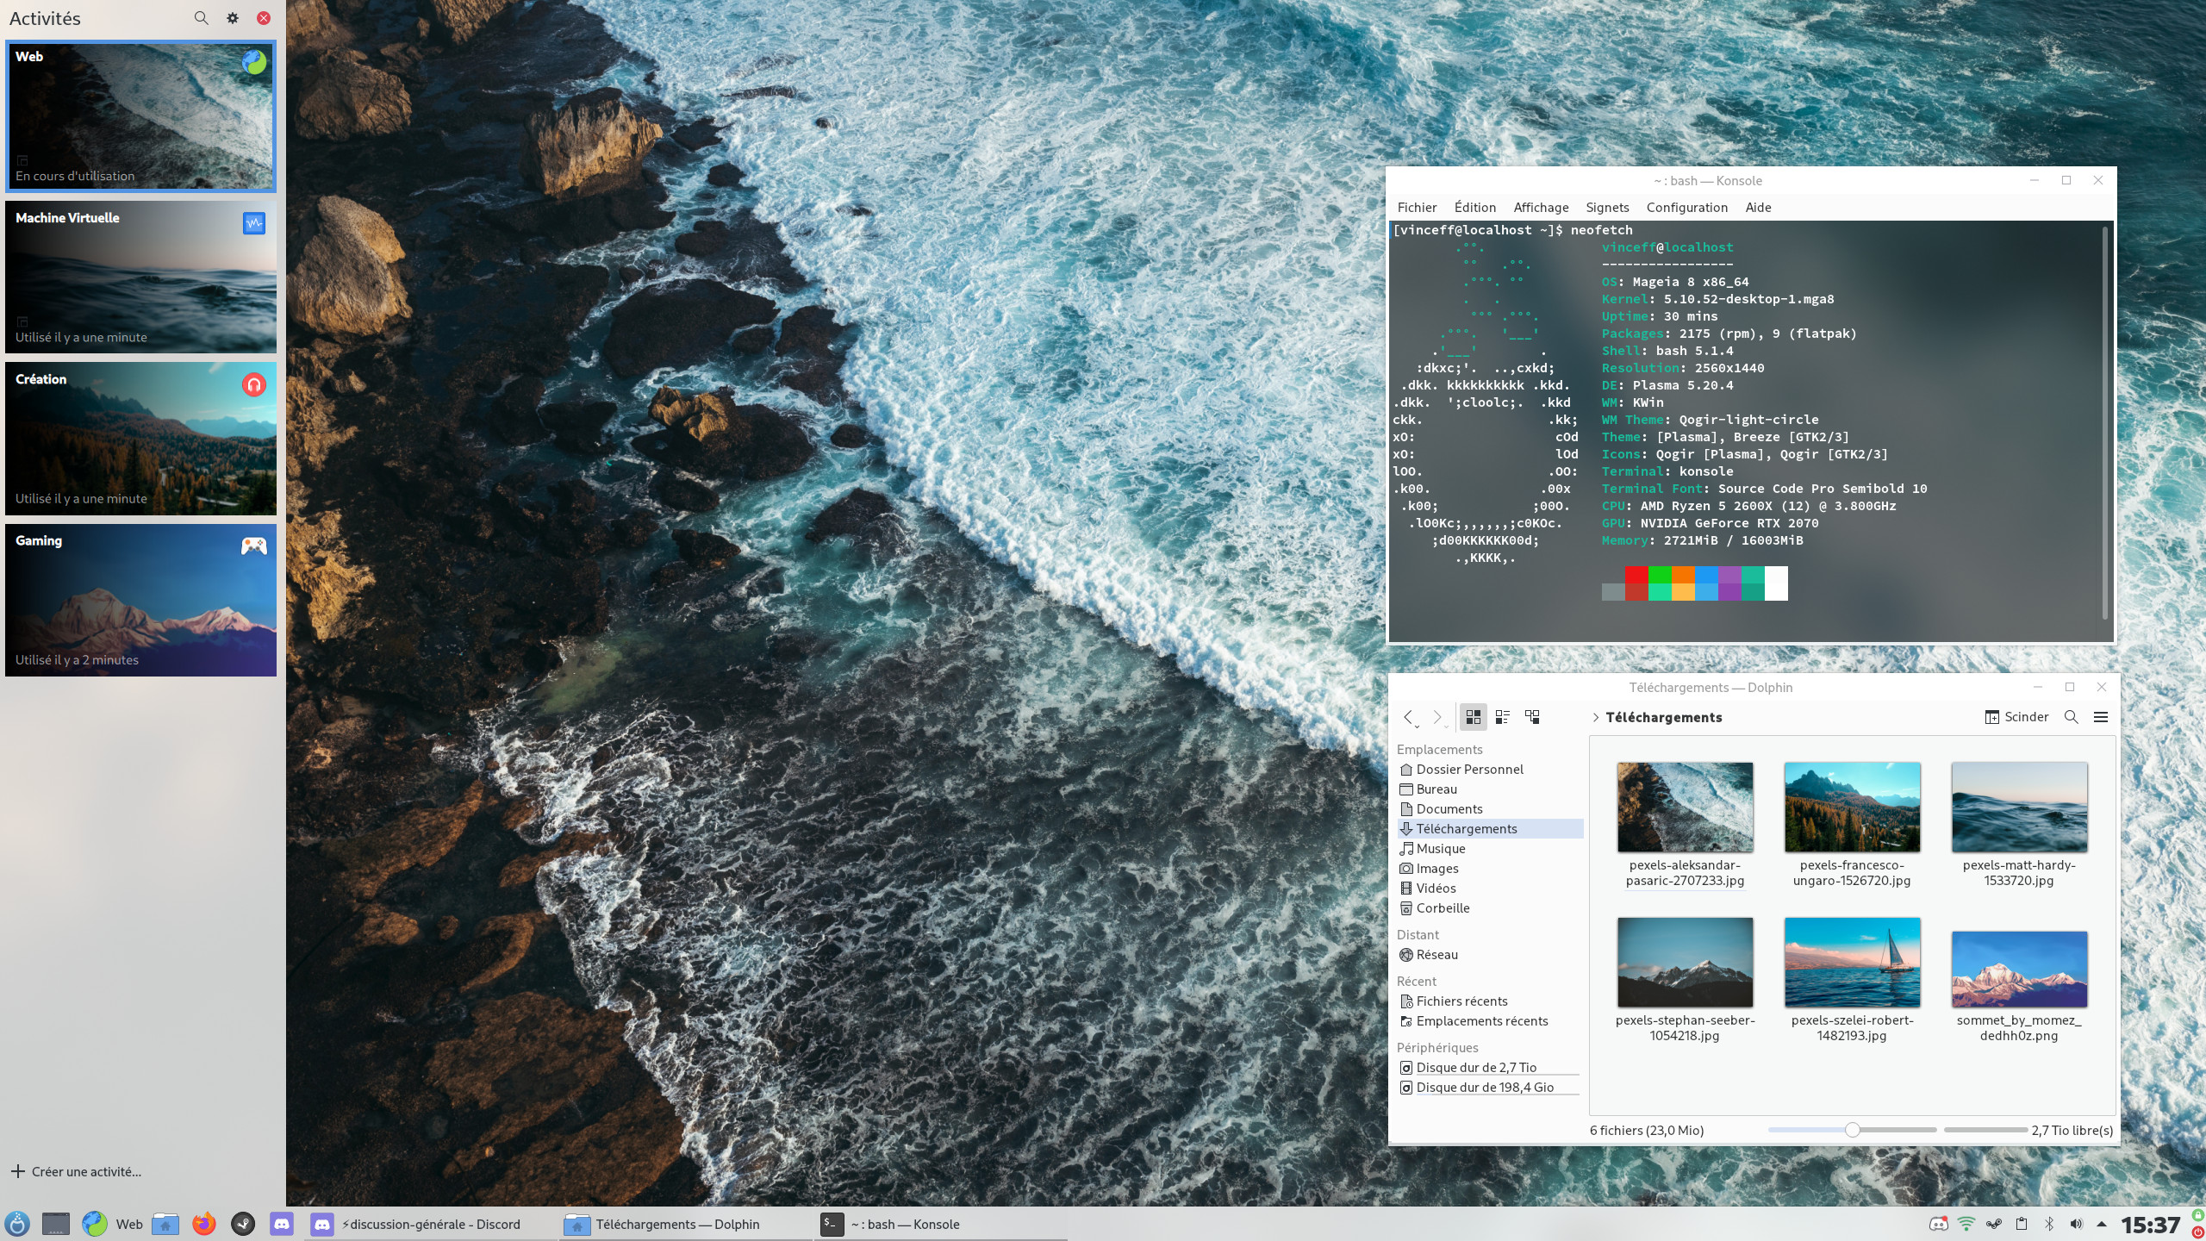2206x1241 pixels.
Task: Open the Affichage menu in Konsole
Action: coord(1541,208)
